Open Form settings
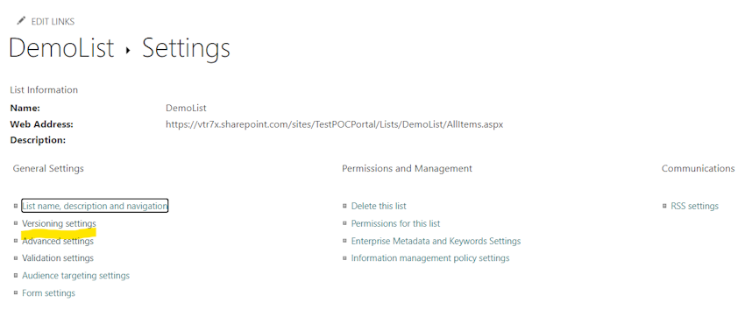Image resolution: width=745 pixels, height=324 pixels. click(48, 293)
